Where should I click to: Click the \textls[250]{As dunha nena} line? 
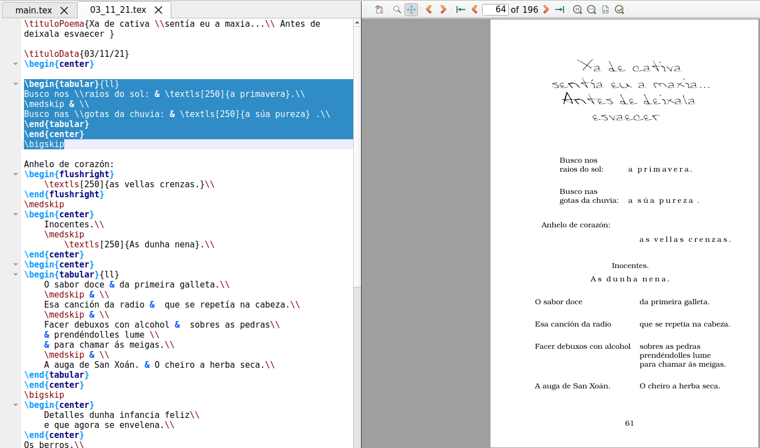pos(140,245)
